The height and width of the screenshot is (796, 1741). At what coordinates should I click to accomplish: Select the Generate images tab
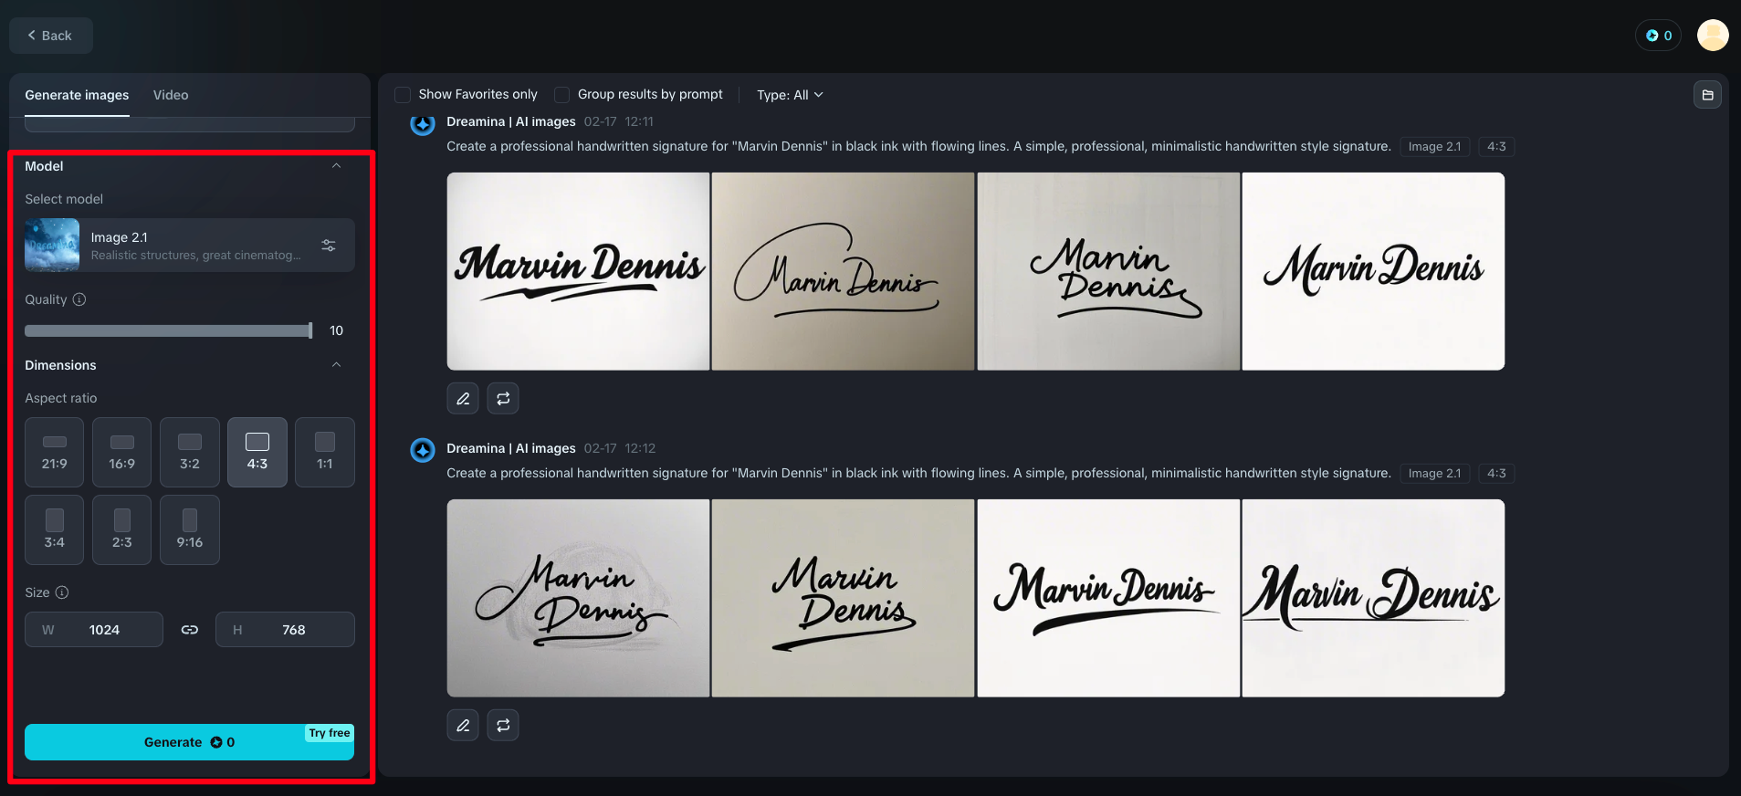(77, 95)
